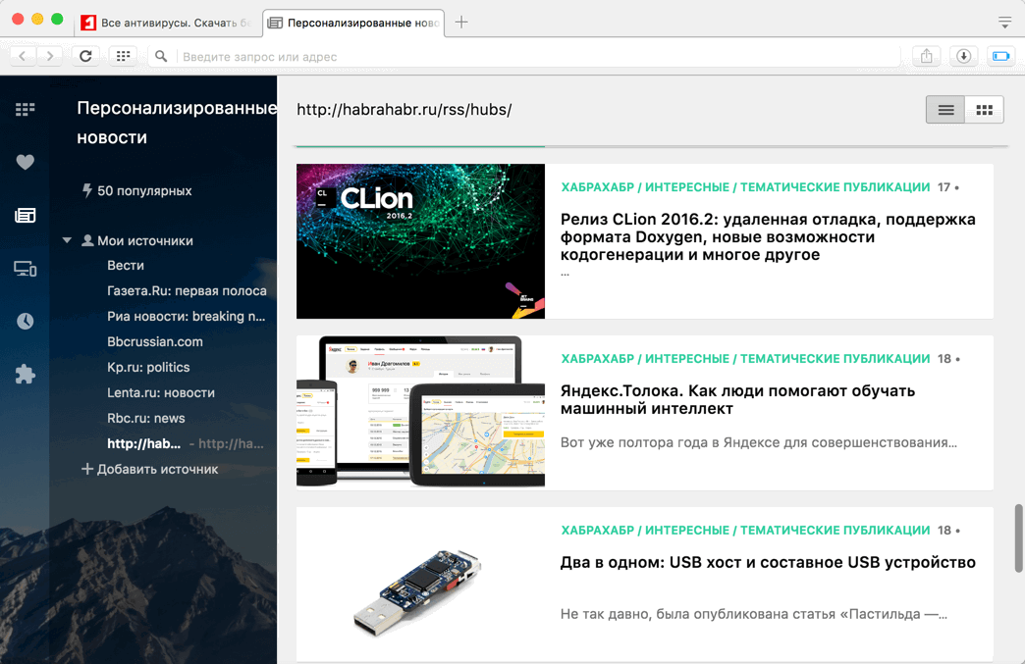This screenshot has width=1025, height=664.
Task: Select Rbc.ru: news source
Action: tap(145, 418)
